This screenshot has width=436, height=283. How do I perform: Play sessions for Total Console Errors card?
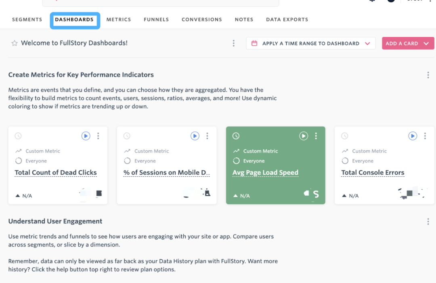click(x=412, y=136)
